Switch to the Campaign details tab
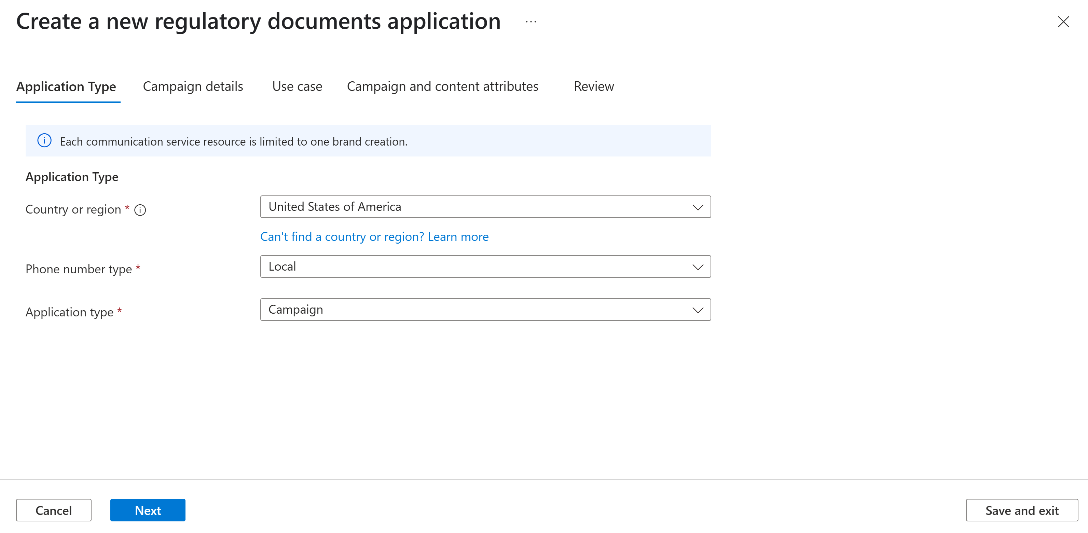Viewport: 1088px width, 533px height. point(193,86)
